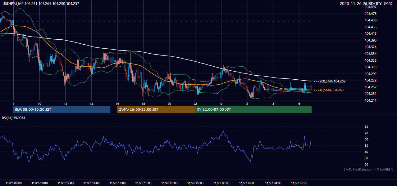Click price scale value 104.374
Viewport: 397px width, 186px height.
click(x=371, y=47)
